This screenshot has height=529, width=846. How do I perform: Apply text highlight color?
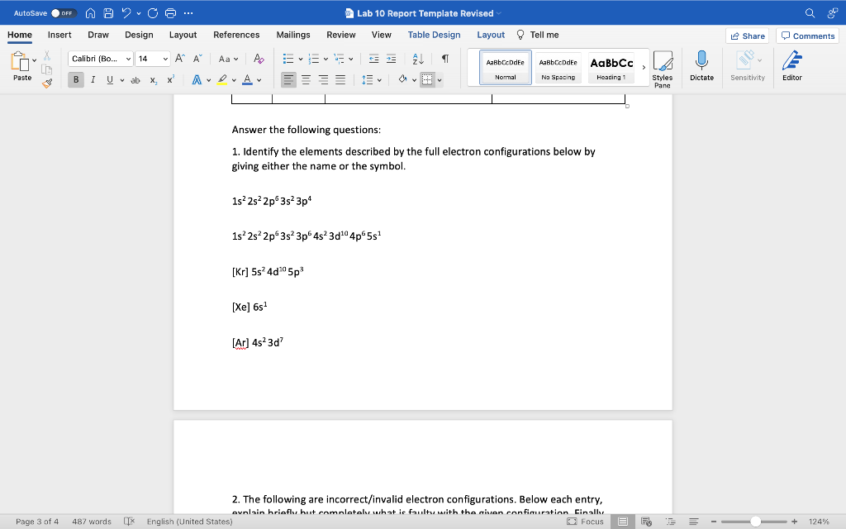(x=221, y=79)
